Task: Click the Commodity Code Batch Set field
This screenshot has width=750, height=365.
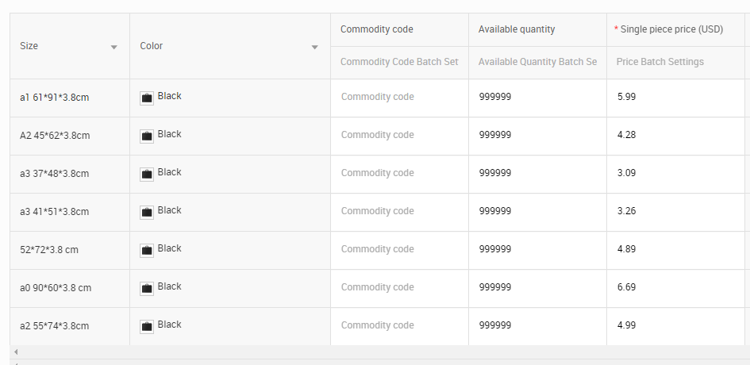Action: coord(399,62)
